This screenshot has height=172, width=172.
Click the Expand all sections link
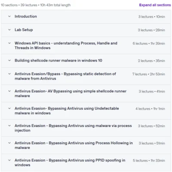155,5
